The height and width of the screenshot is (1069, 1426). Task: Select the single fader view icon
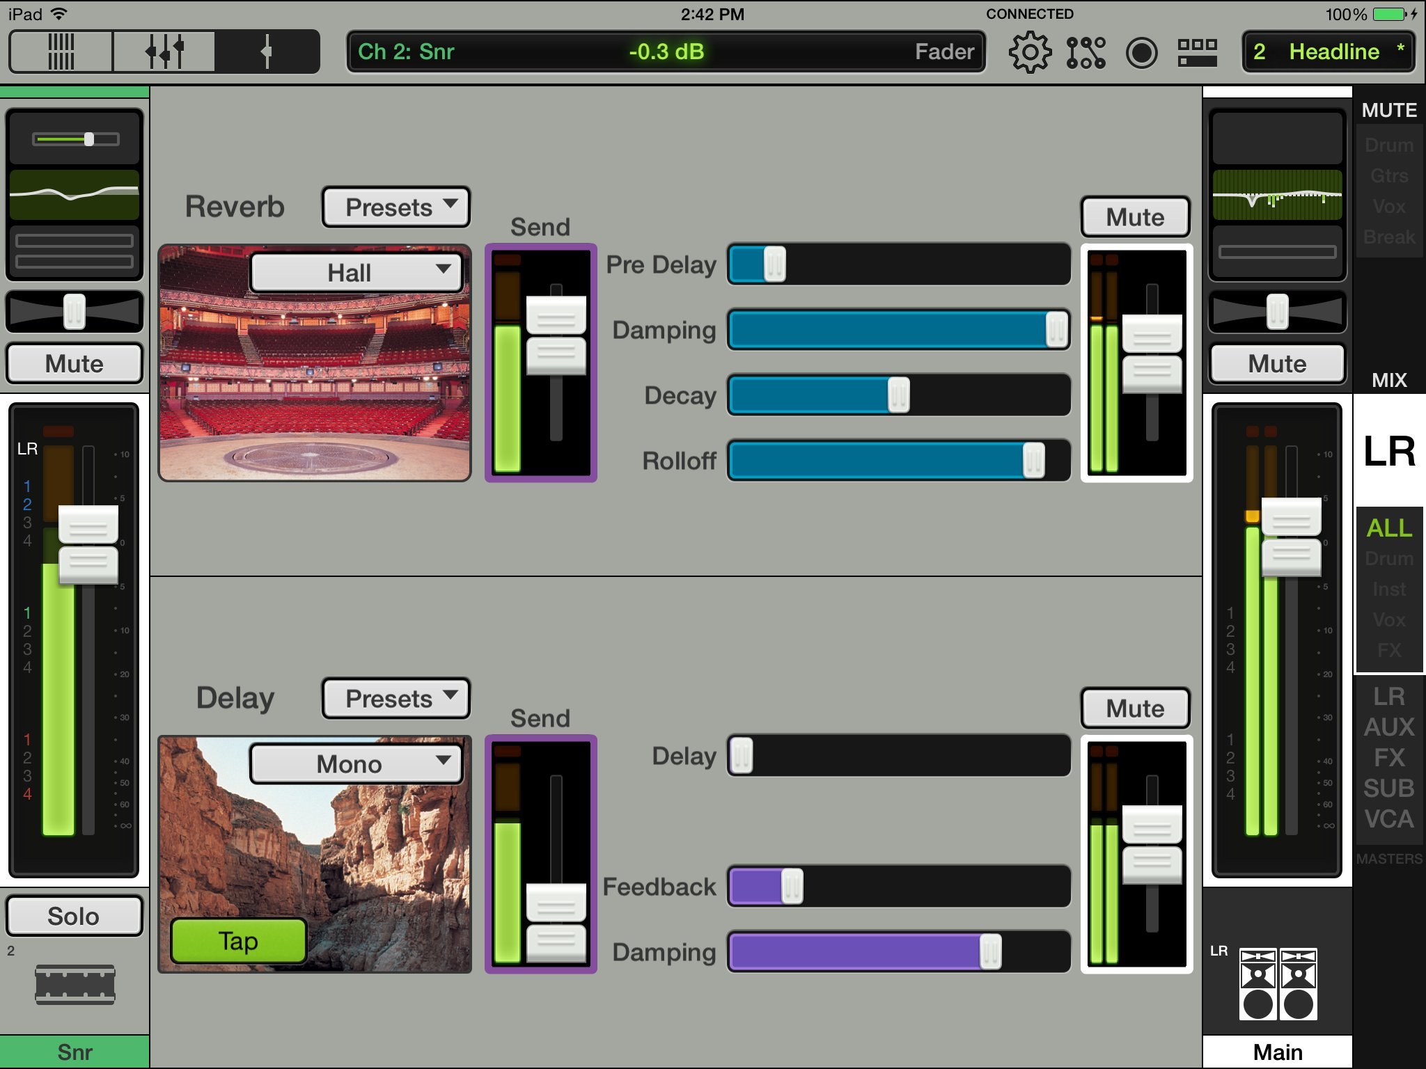(x=266, y=52)
